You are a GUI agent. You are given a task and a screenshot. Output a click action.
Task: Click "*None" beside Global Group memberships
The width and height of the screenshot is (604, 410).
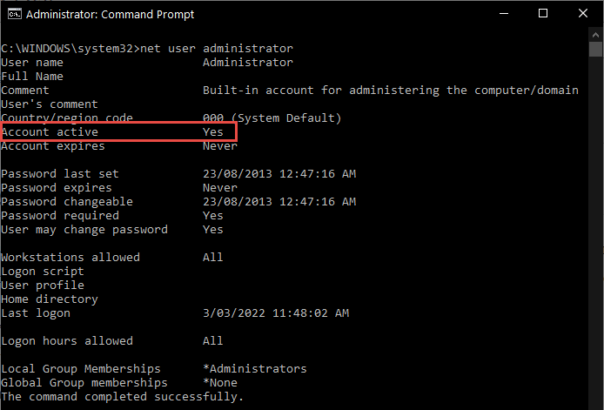tap(220, 383)
